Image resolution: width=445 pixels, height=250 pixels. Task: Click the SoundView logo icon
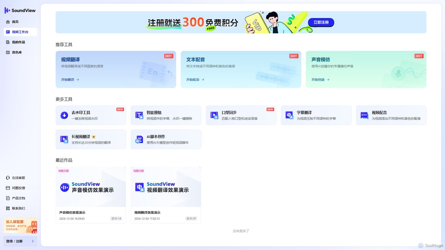[x=7, y=10]
